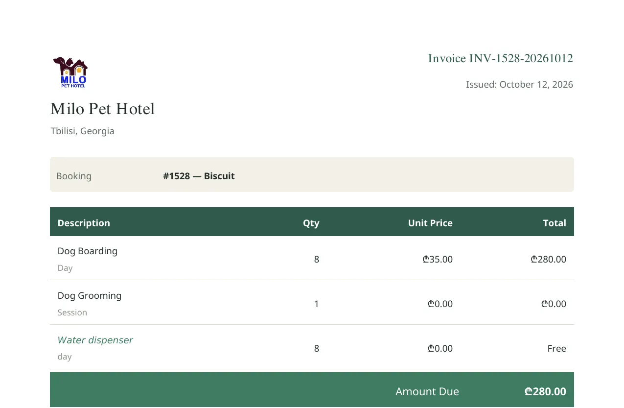Image resolution: width=624 pixels, height=408 pixels.
Task: Click the 'Booking' label
Action: pos(74,176)
